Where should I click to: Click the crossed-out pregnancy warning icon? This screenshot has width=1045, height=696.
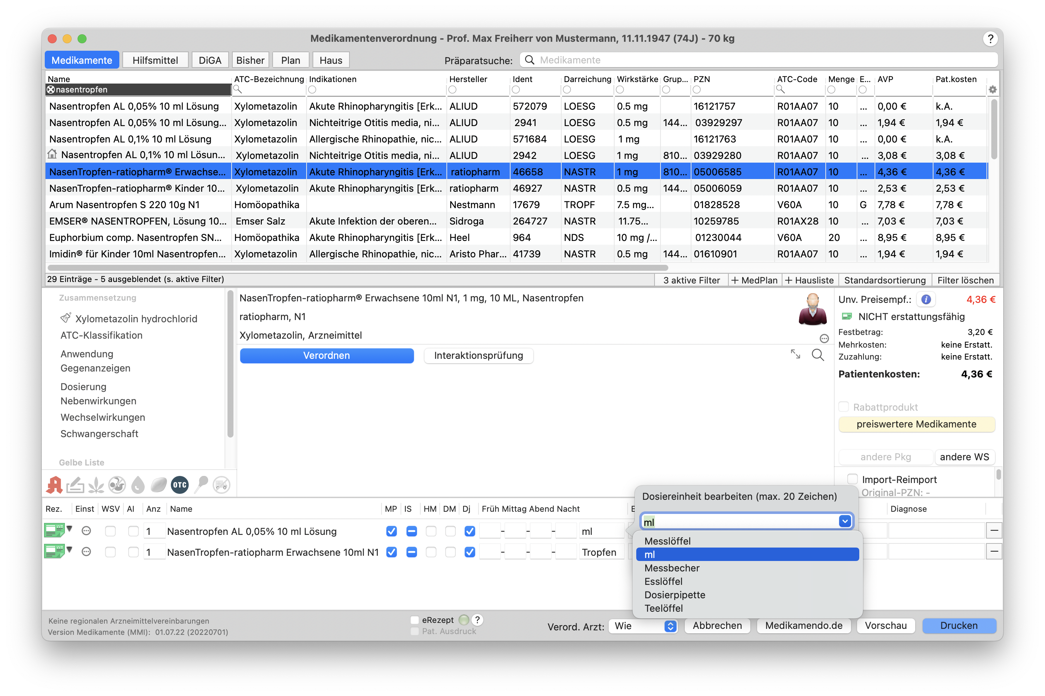coord(117,485)
